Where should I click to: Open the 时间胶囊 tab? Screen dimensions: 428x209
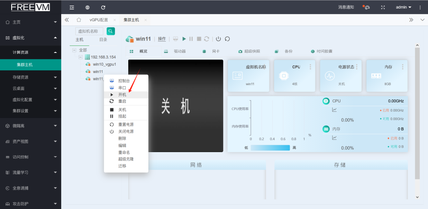[x=325, y=51]
